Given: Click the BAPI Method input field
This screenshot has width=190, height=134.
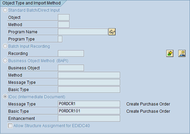Looking at the screenshot, I should coord(89,75).
